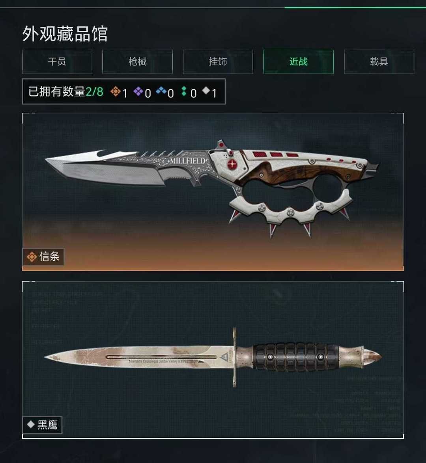The width and height of the screenshot is (426, 463).
Task: Select the 挂饰 tab
Action: [218, 62]
